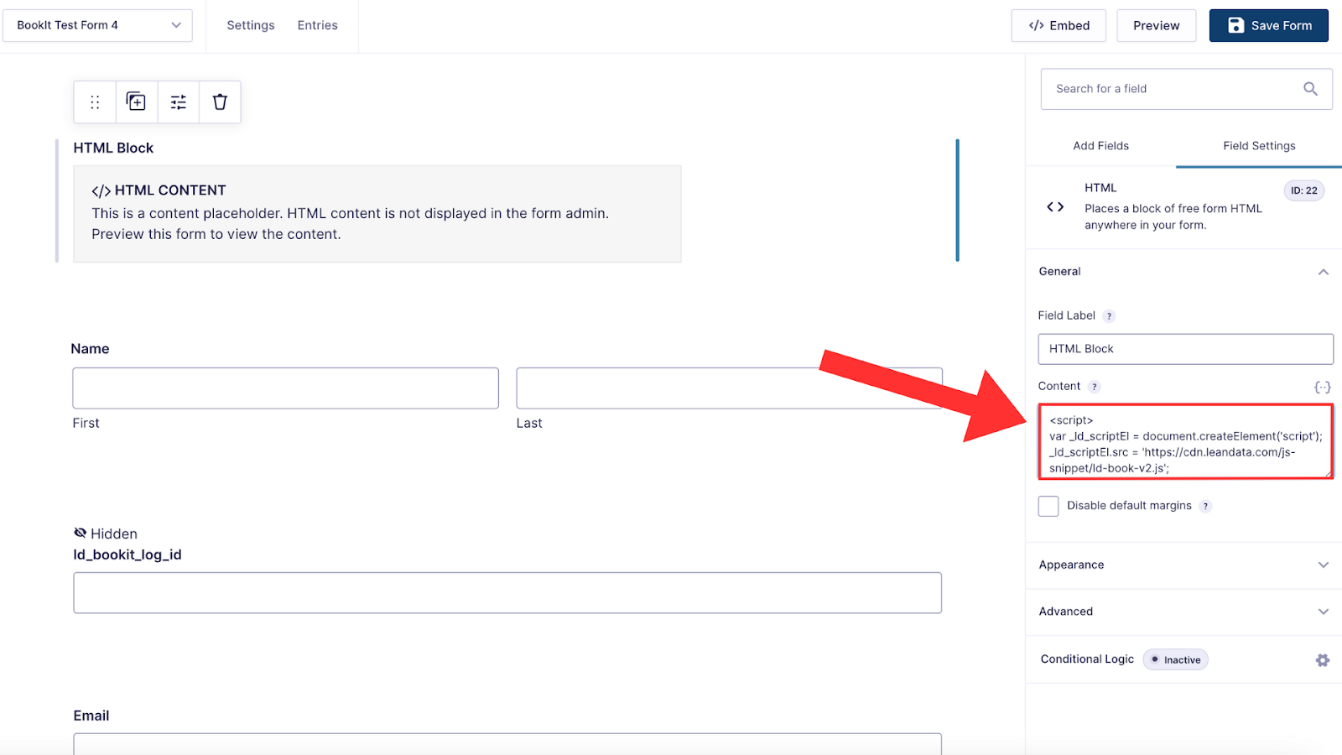The height and width of the screenshot is (755, 1342).
Task: Enable Disable default margins checkbox
Action: [x=1048, y=506]
